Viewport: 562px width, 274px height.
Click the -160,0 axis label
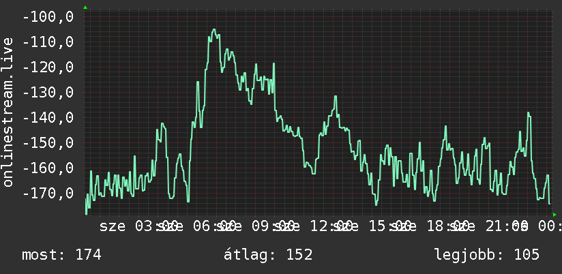coord(48,168)
